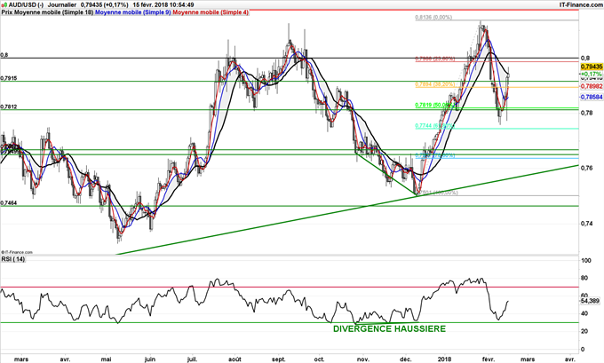The height and width of the screenshot is (363, 604).
Task: Click the août label on time axis
Action: click(235, 359)
